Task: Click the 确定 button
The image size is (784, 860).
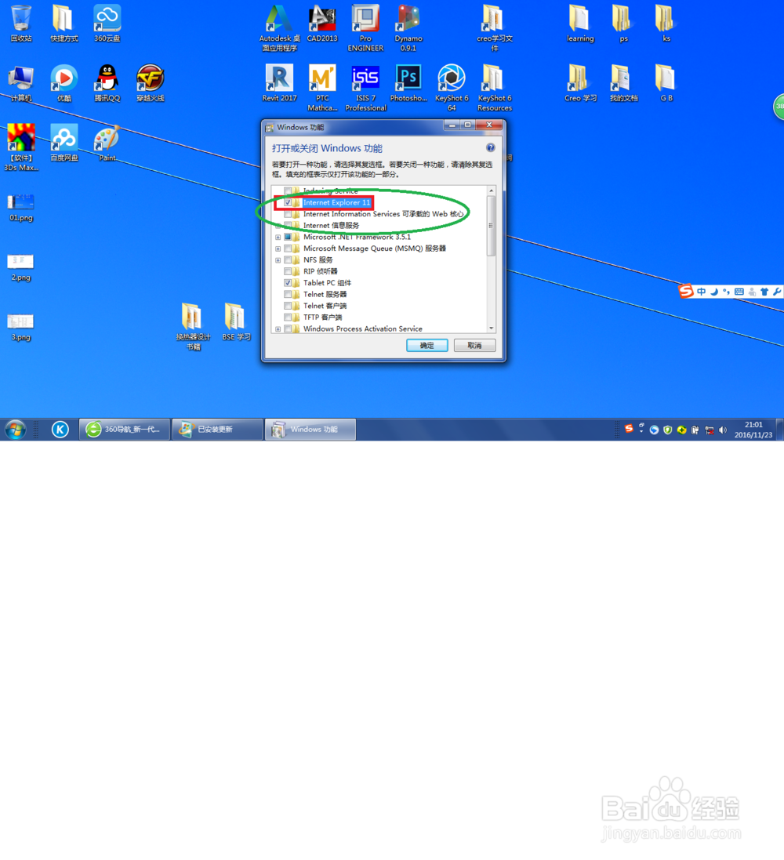Action: 426,346
